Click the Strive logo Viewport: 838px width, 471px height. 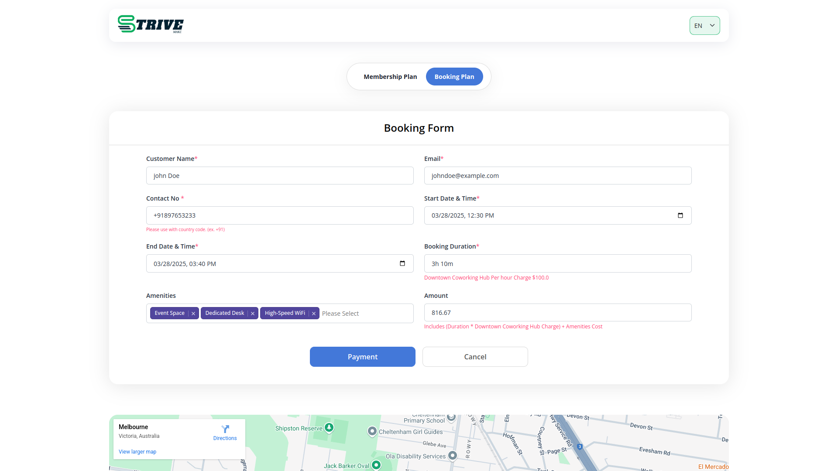(x=151, y=24)
